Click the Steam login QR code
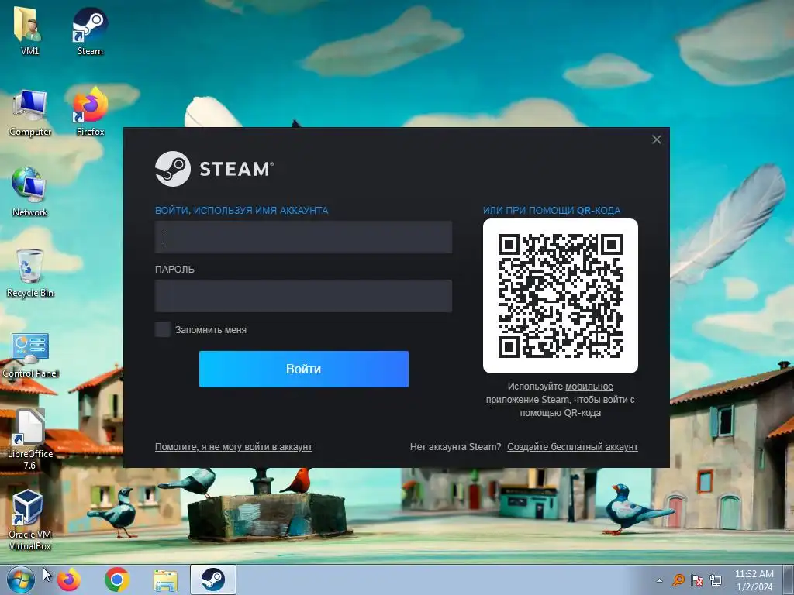 pyautogui.click(x=561, y=296)
